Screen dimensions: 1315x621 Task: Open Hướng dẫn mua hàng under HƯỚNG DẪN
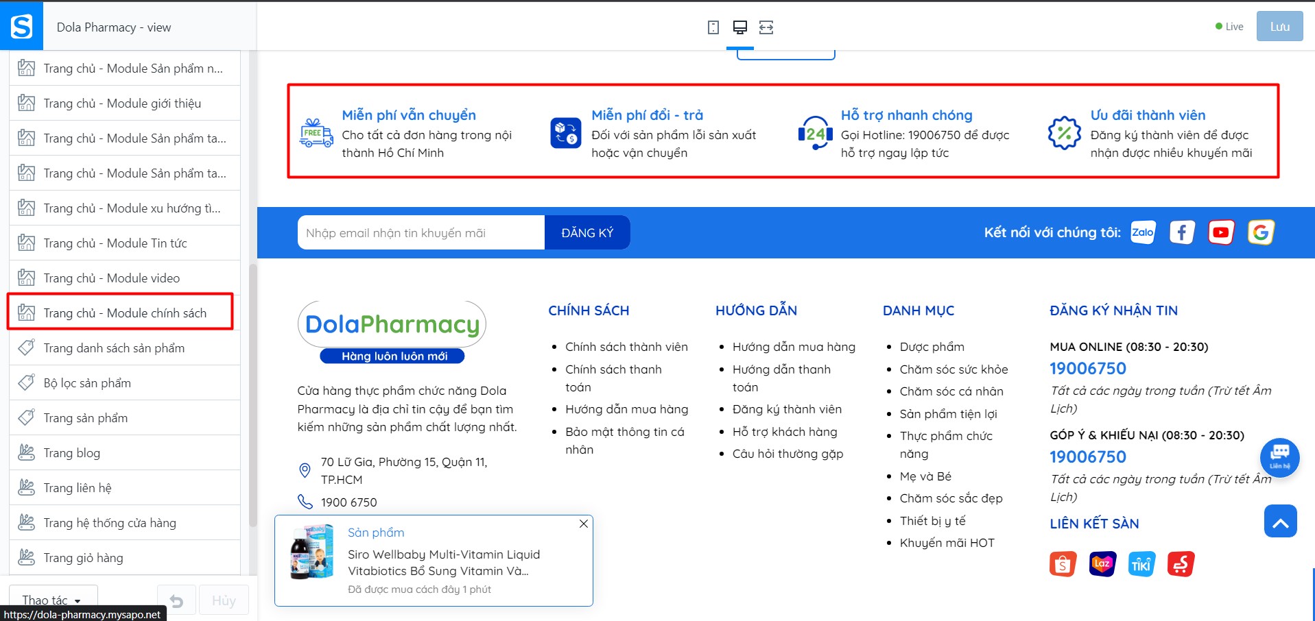794,347
